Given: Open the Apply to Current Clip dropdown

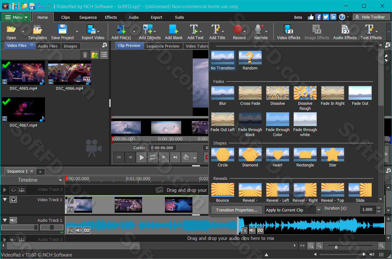Looking at the screenshot, I should [293, 210].
